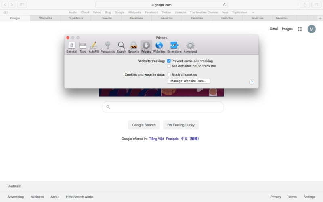
Task: Expand the favorites bar overflow chevron
Action: click(253, 13)
